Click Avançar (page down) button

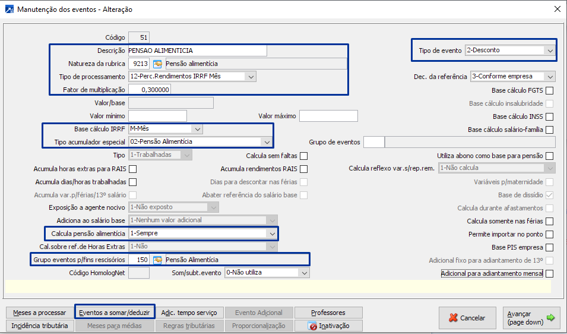531,318
